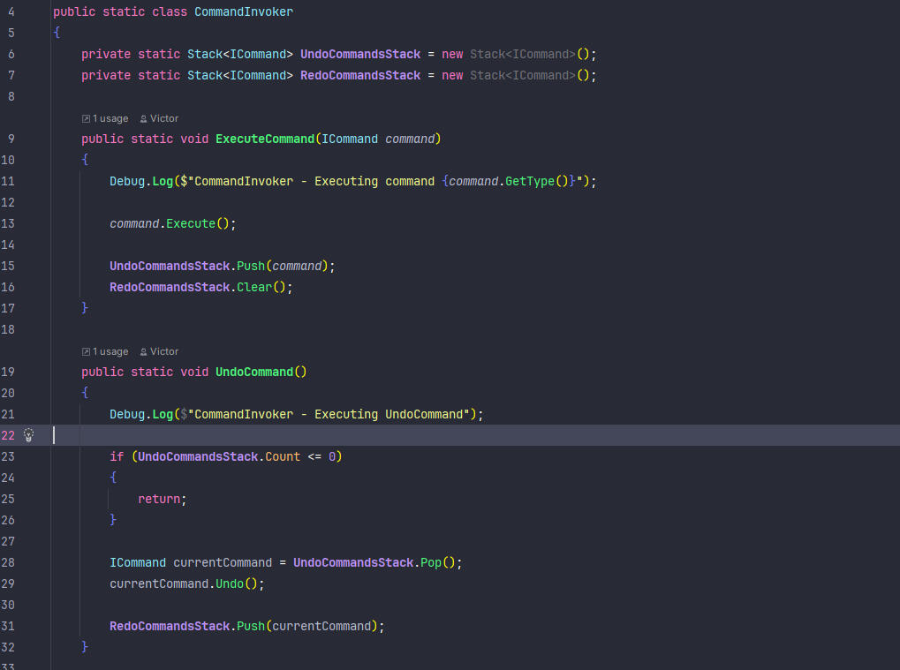Screen dimensions: 900x670
Task: Click the Victor author label above ExecuteCommand
Action: (164, 119)
